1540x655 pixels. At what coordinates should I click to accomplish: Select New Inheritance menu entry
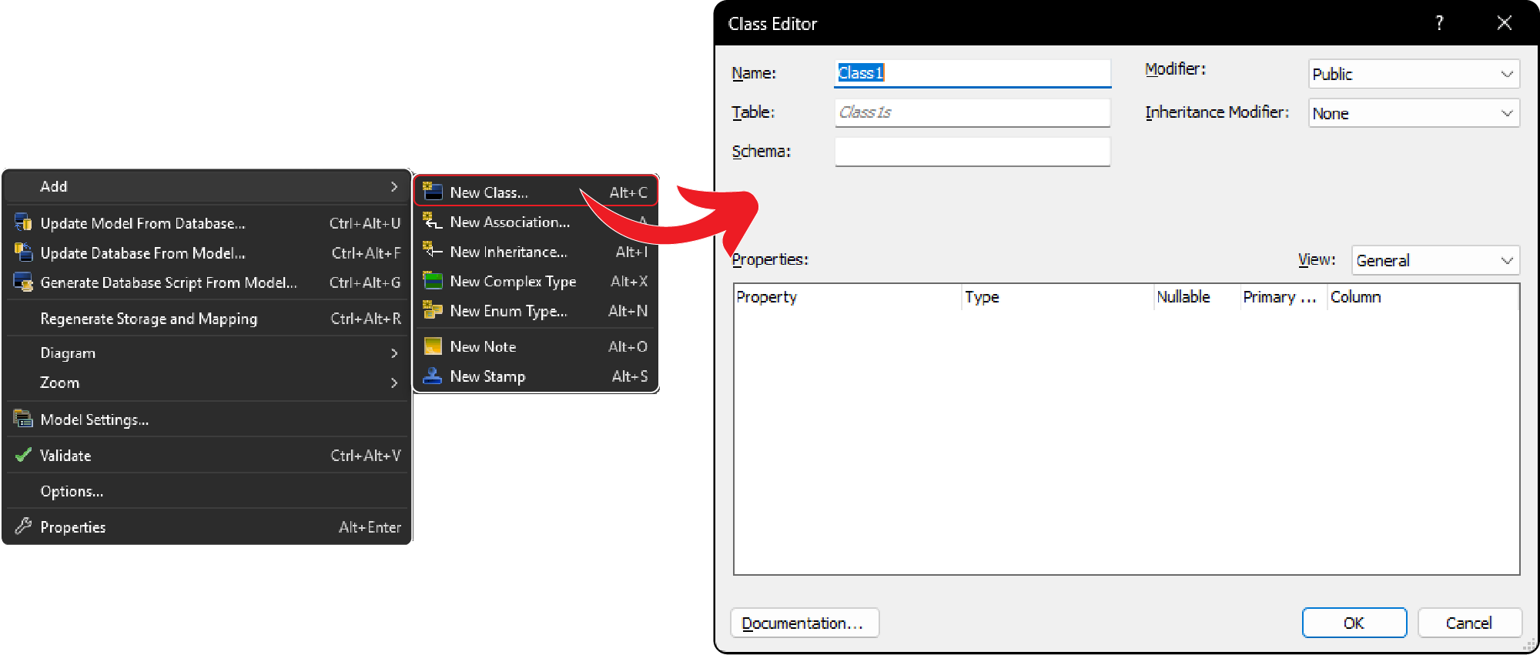(536, 252)
